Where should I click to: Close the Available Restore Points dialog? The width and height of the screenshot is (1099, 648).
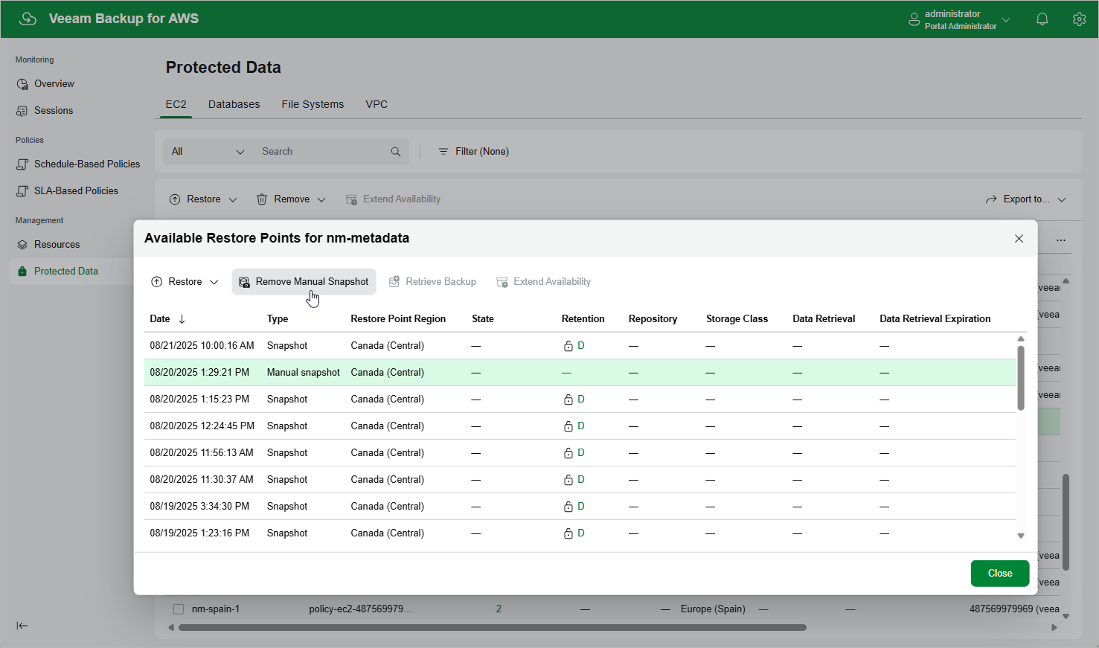click(x=1019, y=239)
